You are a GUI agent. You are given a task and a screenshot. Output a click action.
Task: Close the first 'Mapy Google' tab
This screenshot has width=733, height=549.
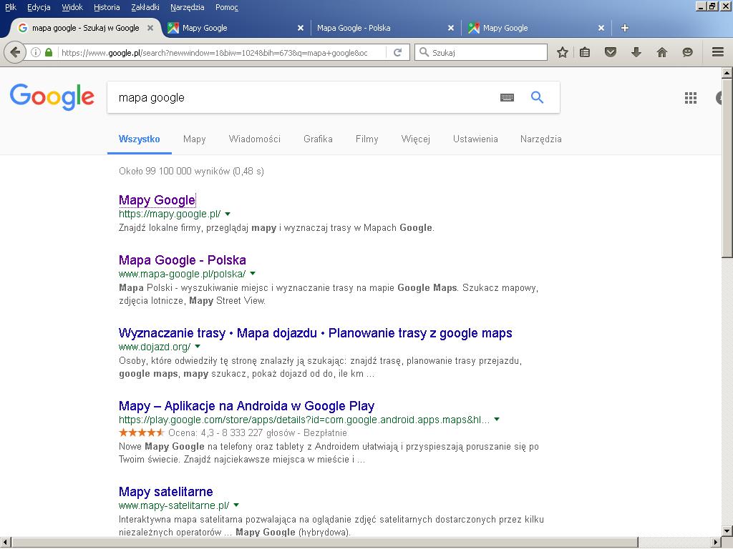coord(301,28)
